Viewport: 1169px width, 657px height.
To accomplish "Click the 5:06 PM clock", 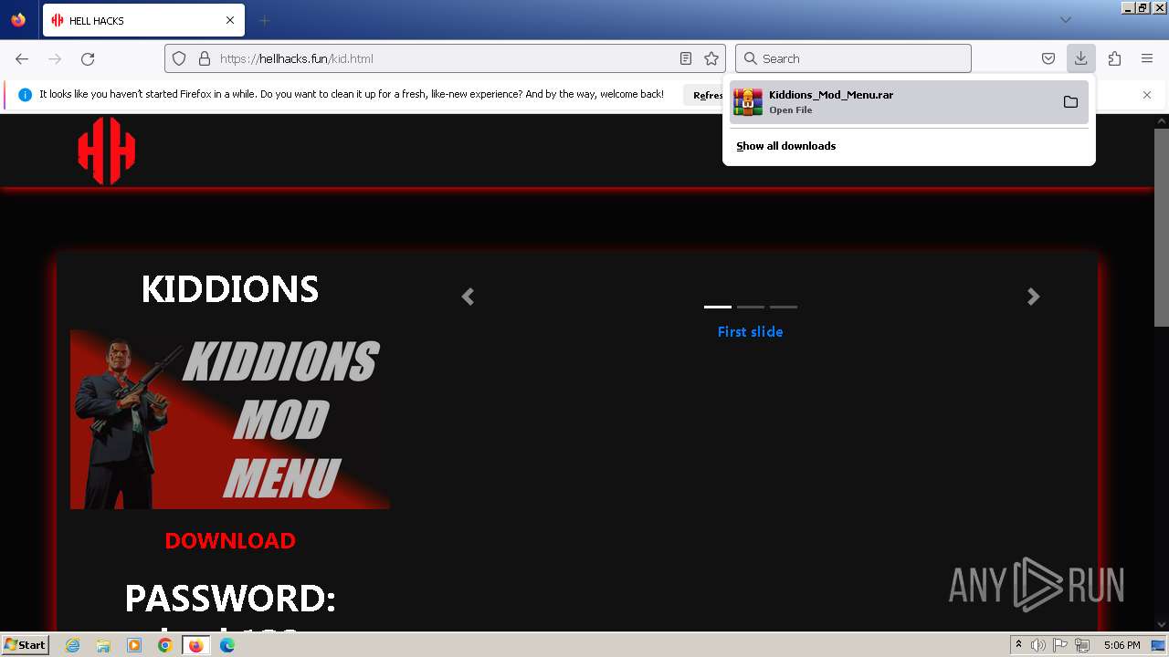I will [1122, 645].
